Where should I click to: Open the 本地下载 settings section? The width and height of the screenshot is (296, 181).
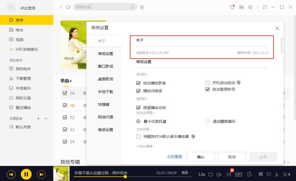click(x=105, y=92)
